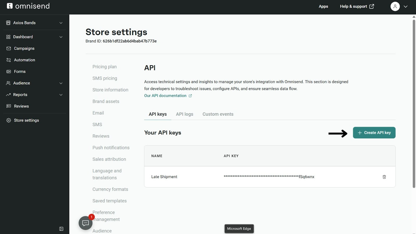This screenshot has height=234, width=416.
Task: Click the Reports chart icon
Action: [8, 95]
